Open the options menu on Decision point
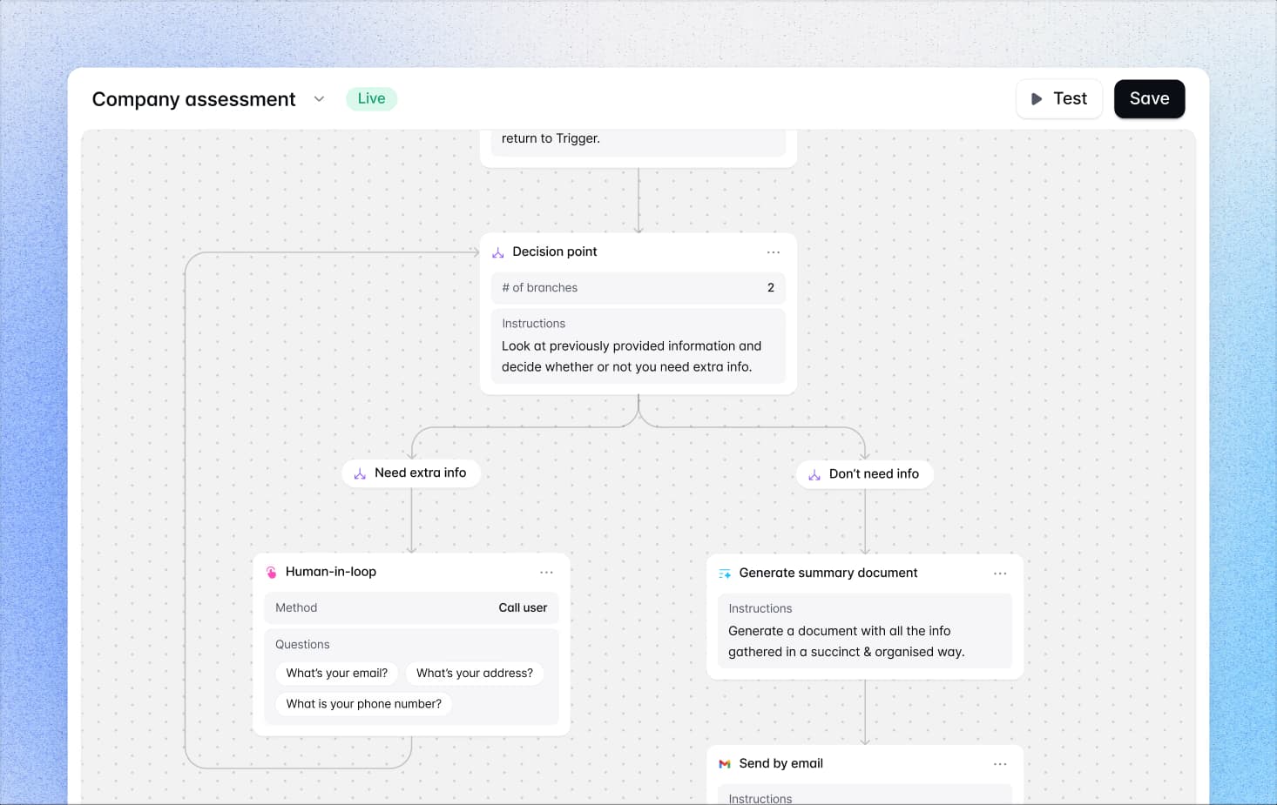 tap(774, 252)
